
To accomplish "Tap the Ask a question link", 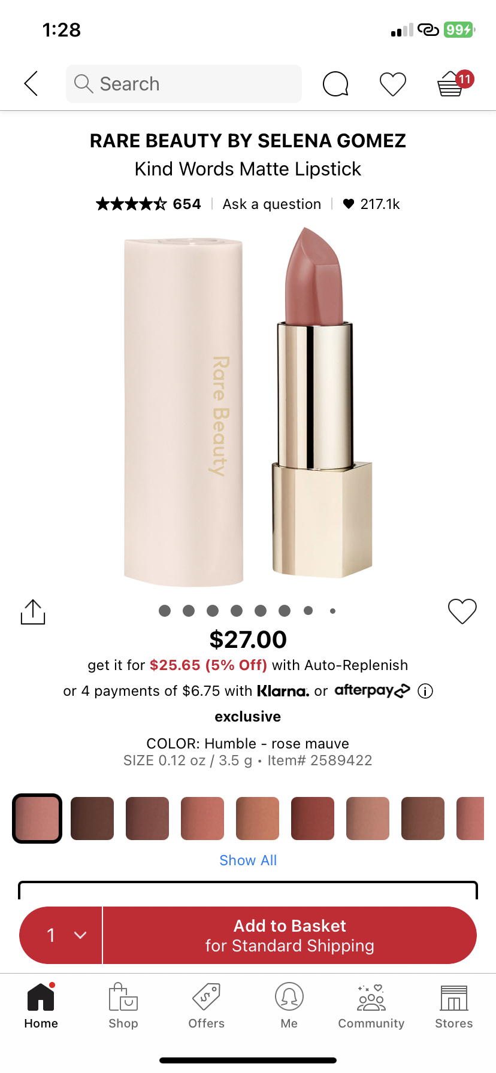I will pos(272,204).
